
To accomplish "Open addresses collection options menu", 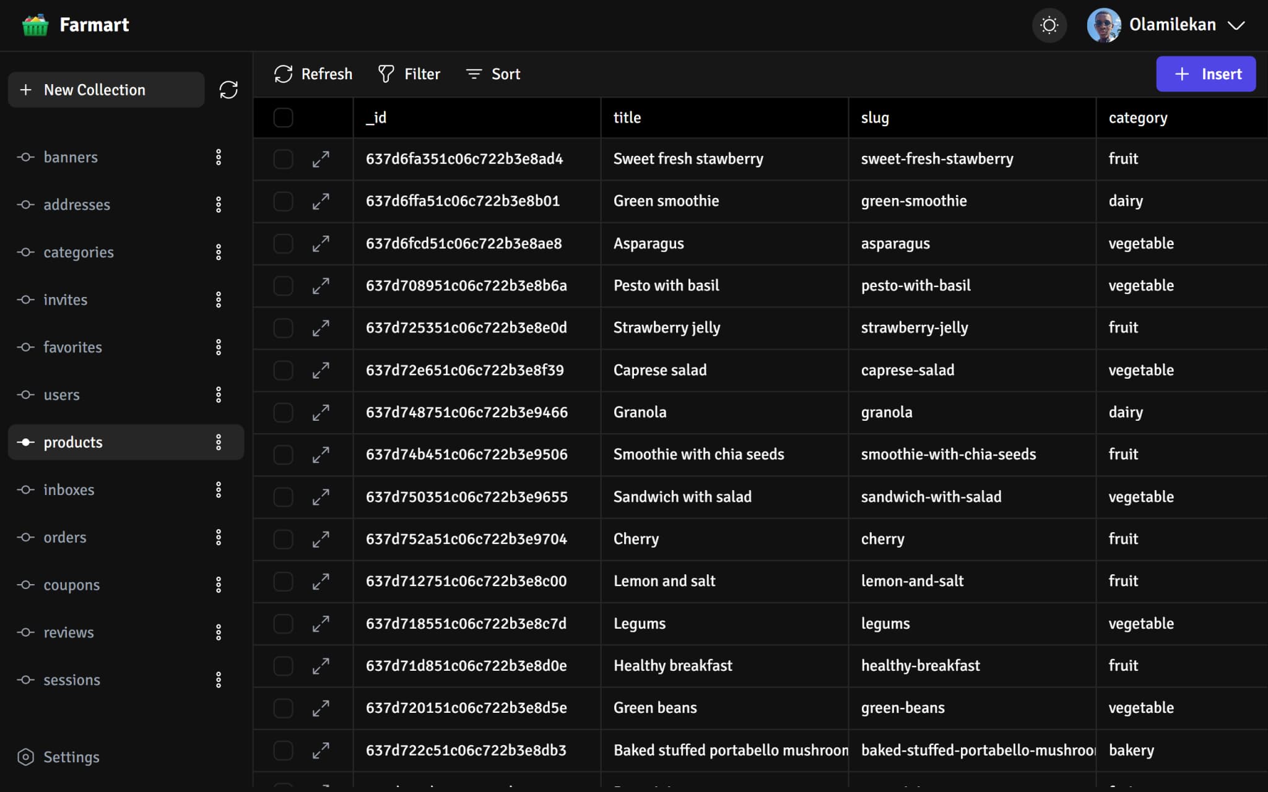I will click(x=219, y=205).
